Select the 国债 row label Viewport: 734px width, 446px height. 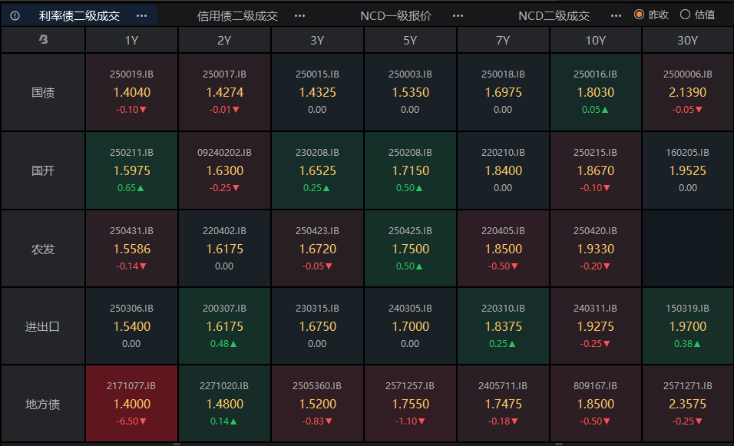pyautogui.click(x=43, y=92)
